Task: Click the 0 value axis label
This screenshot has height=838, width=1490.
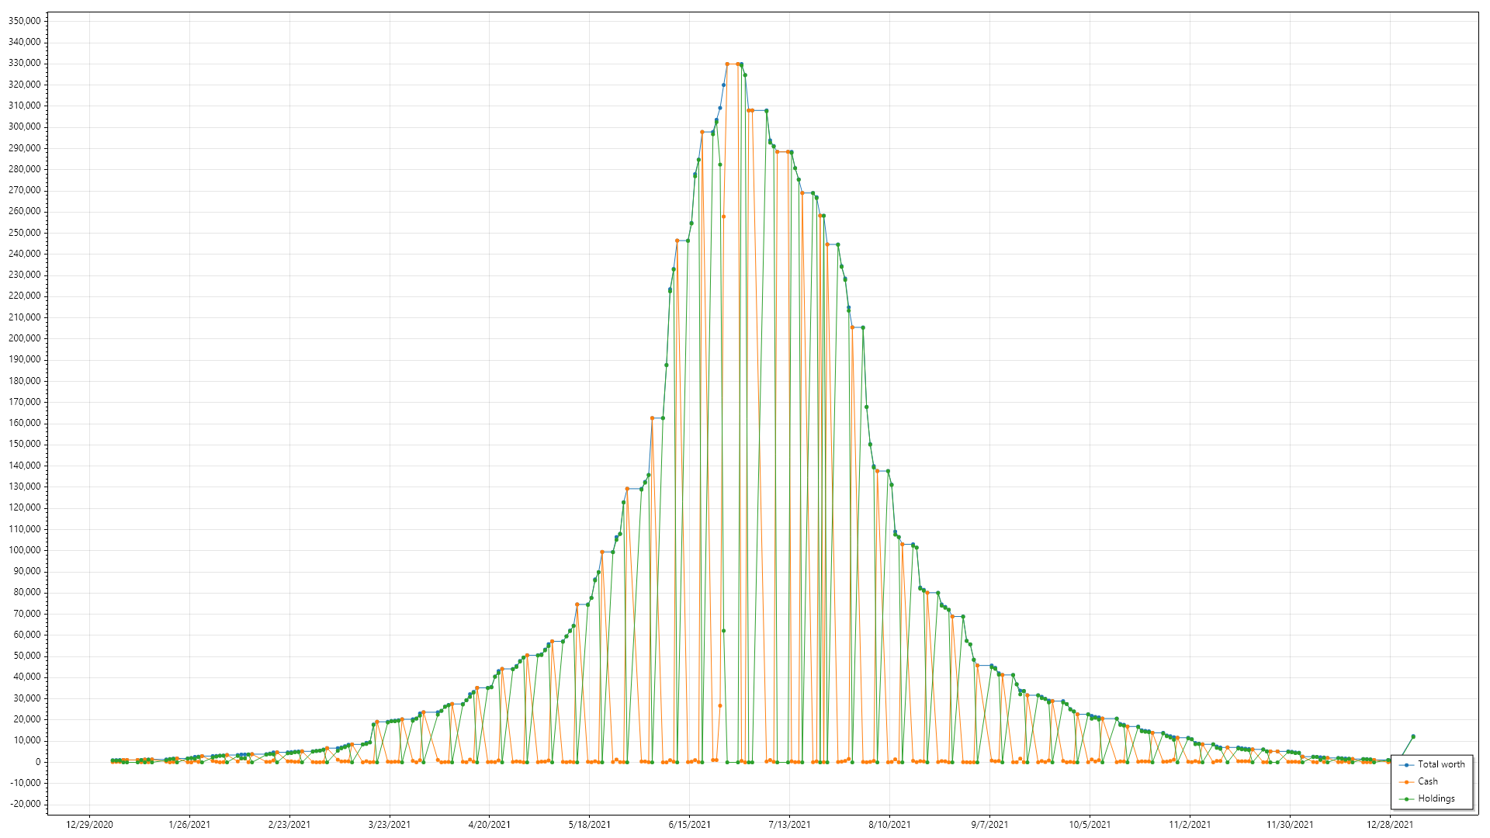Action: (37, 762)
